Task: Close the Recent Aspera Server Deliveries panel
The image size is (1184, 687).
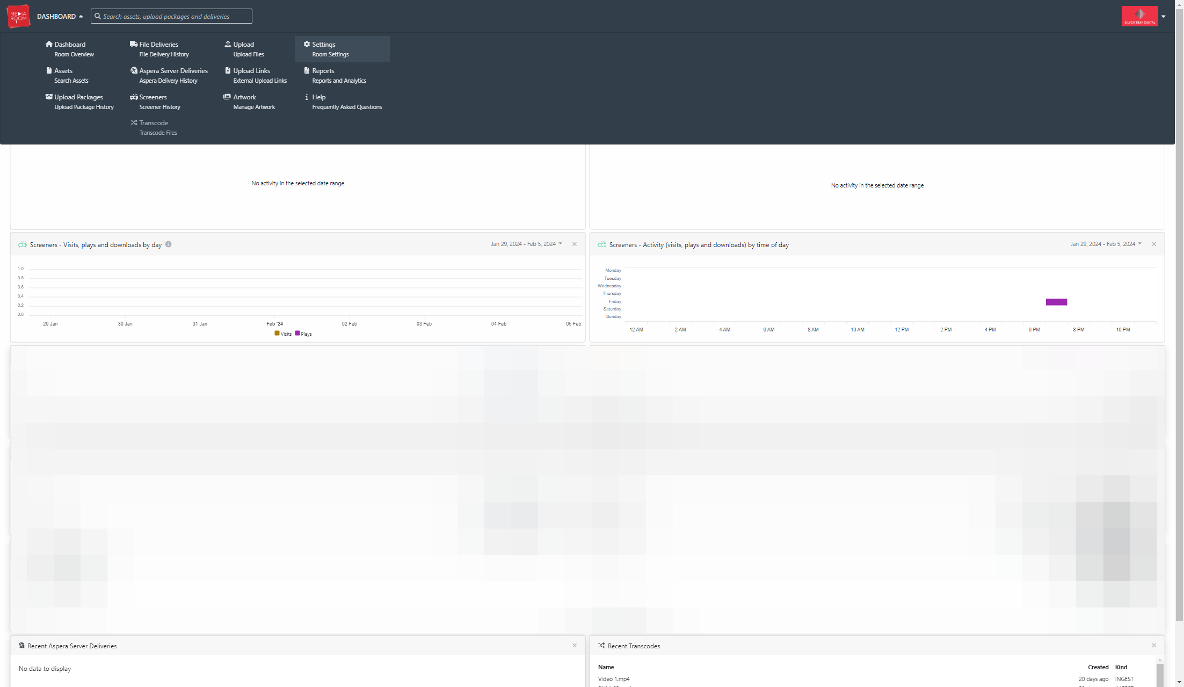Action: click(x=575, y=645)
